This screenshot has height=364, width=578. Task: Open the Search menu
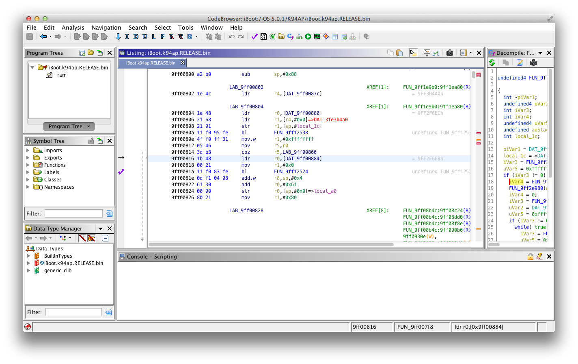pos(138,28)
